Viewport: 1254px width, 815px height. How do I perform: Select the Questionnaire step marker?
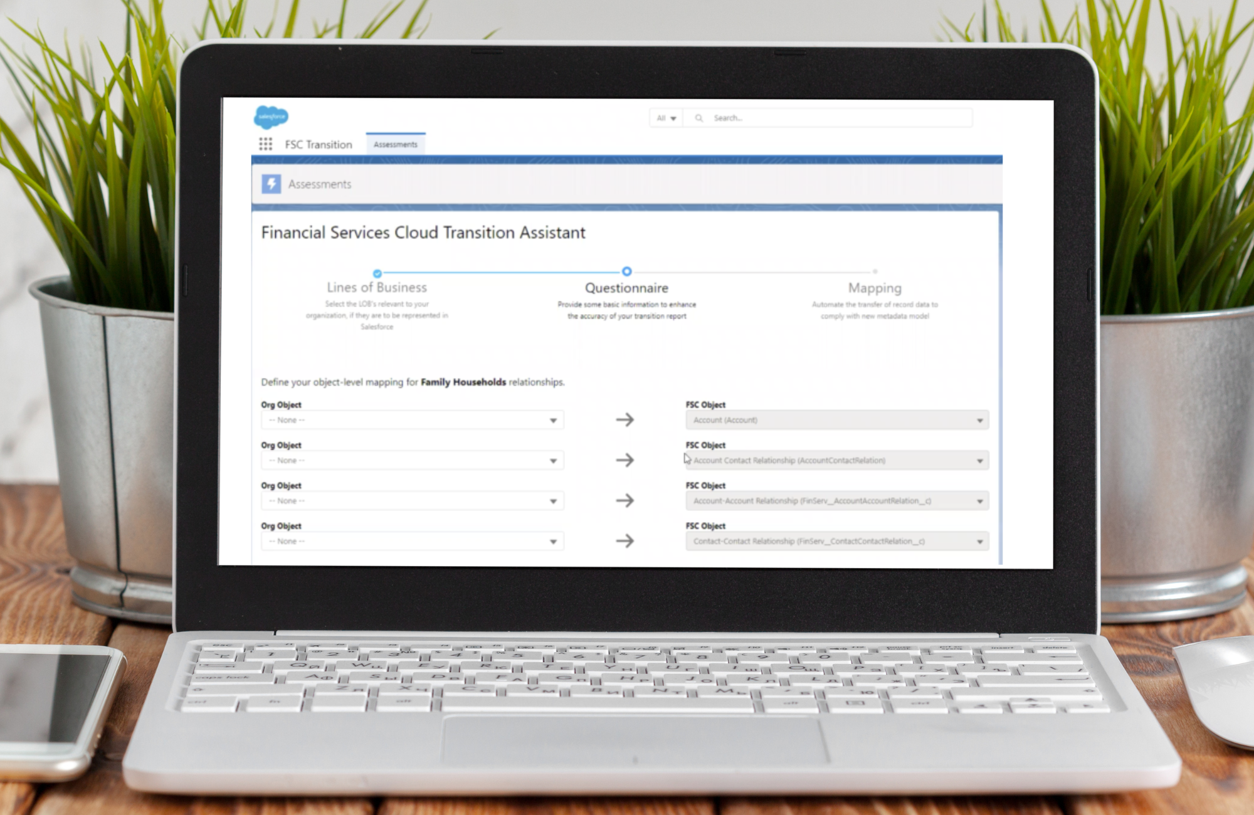coord(626,271)
